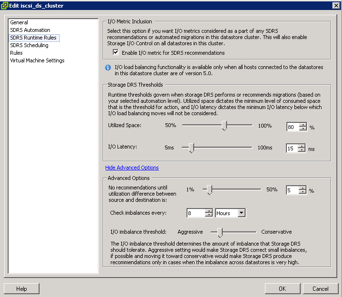Screen dimensions: 342x297
Task: Open the Rules page
Action: click(x=16, y=53)
